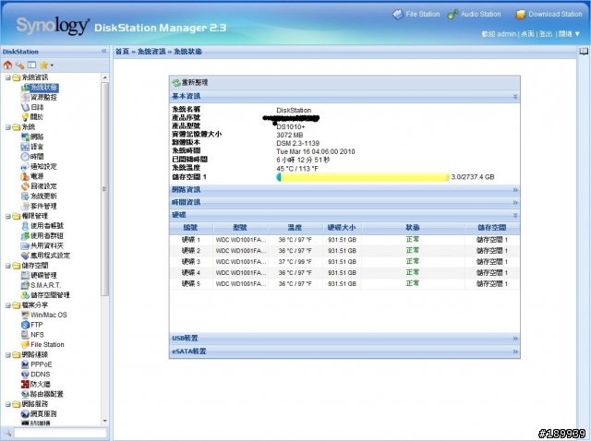Image resolution: width=591 pixels, height=441 pixels.
Task: Open File Station from the top bar
Action: (x=416, y=15)
